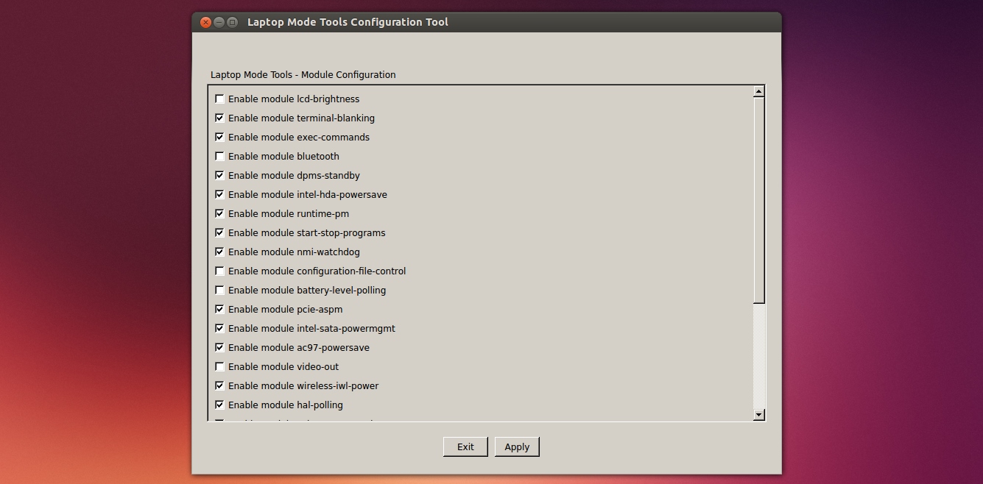Click the scrollbar trough below the thumb
Screen dimensions: 983x484
[759, 356]
